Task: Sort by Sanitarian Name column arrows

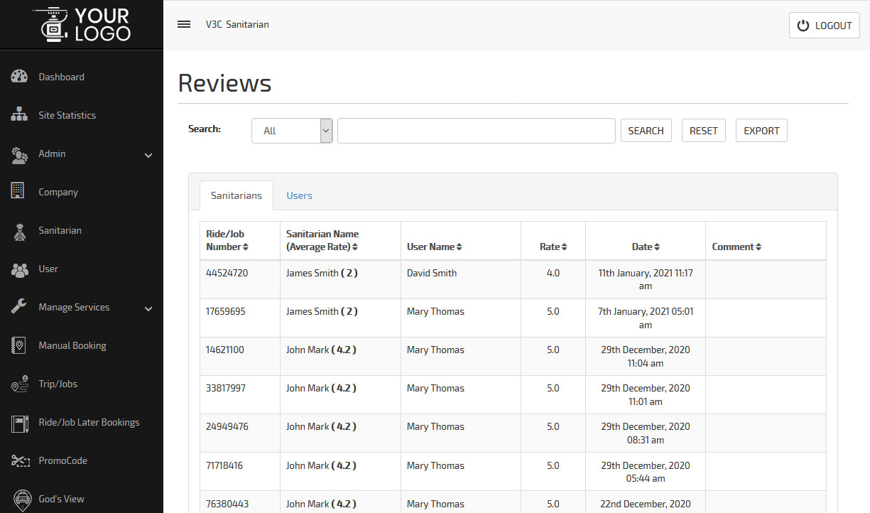Action: (355, 247)
